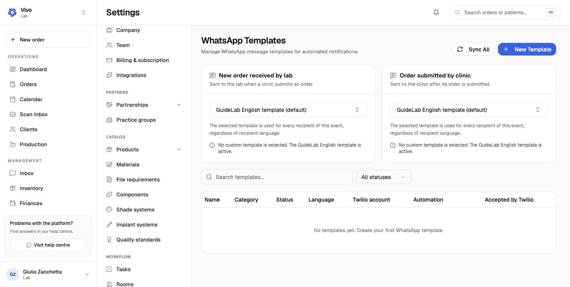This screenshot has width=570, height=287.
Task: Visit the help centre
Action: (x=48, y=245)
